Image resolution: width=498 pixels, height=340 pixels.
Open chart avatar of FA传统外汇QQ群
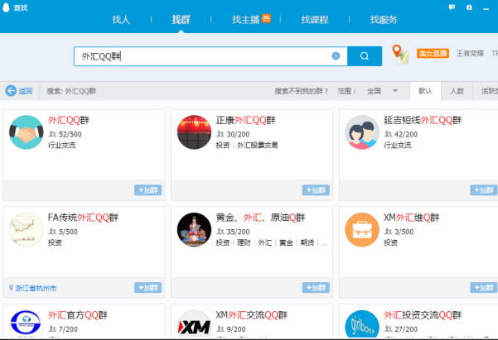[x=27, y=230]
